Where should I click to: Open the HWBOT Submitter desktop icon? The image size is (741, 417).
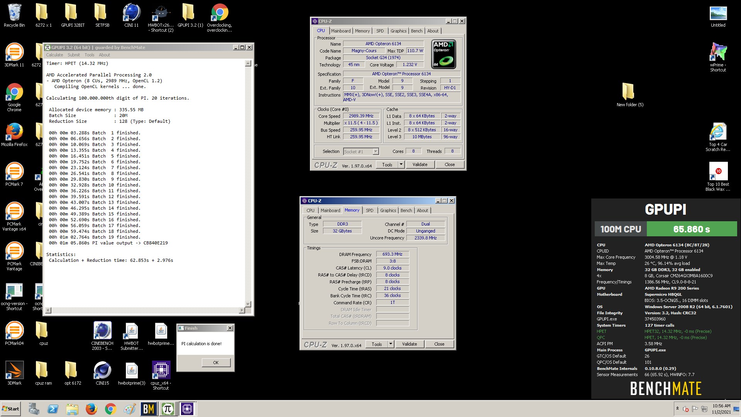pos(131,336)
